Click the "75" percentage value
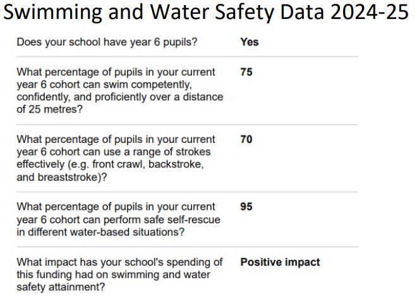Viewport: 417px width, 296px height. [x=246, y=72]
